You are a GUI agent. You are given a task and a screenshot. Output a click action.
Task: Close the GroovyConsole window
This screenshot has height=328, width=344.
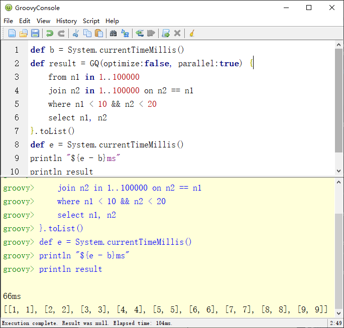pos(332,8)
